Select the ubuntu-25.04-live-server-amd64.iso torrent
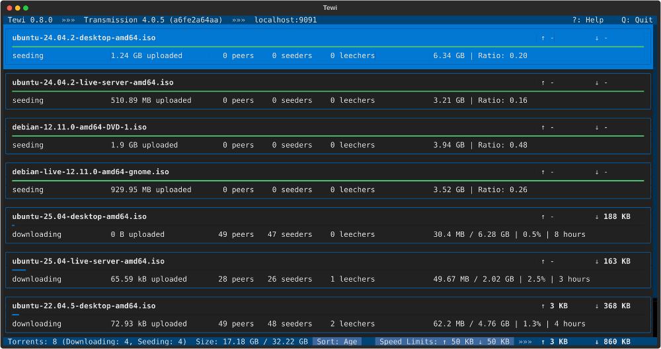Image resolution: width=661 pixels, height=349 pixels. tap(328, 270)
